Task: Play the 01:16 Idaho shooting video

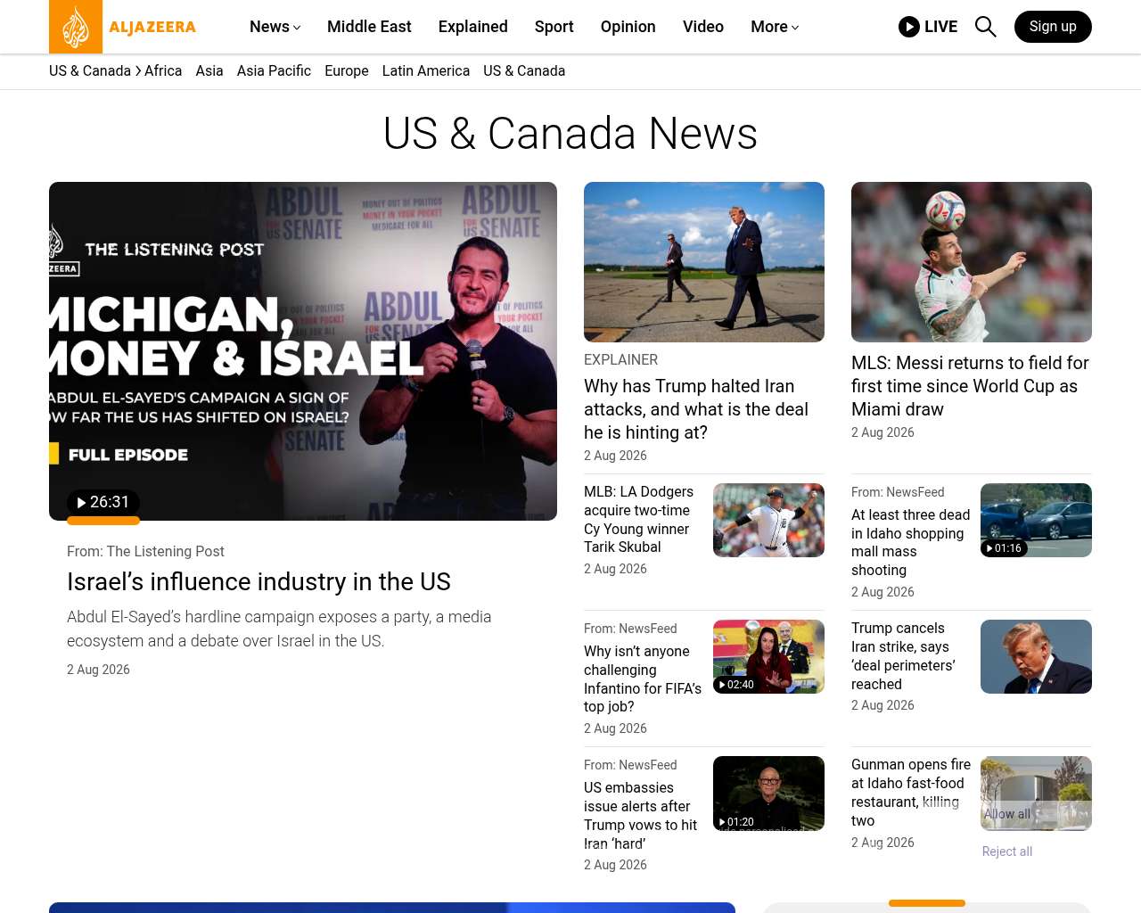Action: [1004, 548]
